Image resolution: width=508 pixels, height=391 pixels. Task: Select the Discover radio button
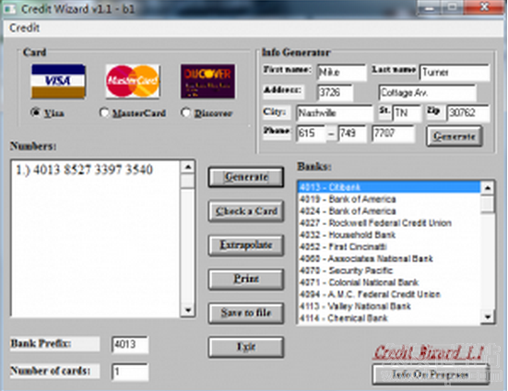(185, 113)
